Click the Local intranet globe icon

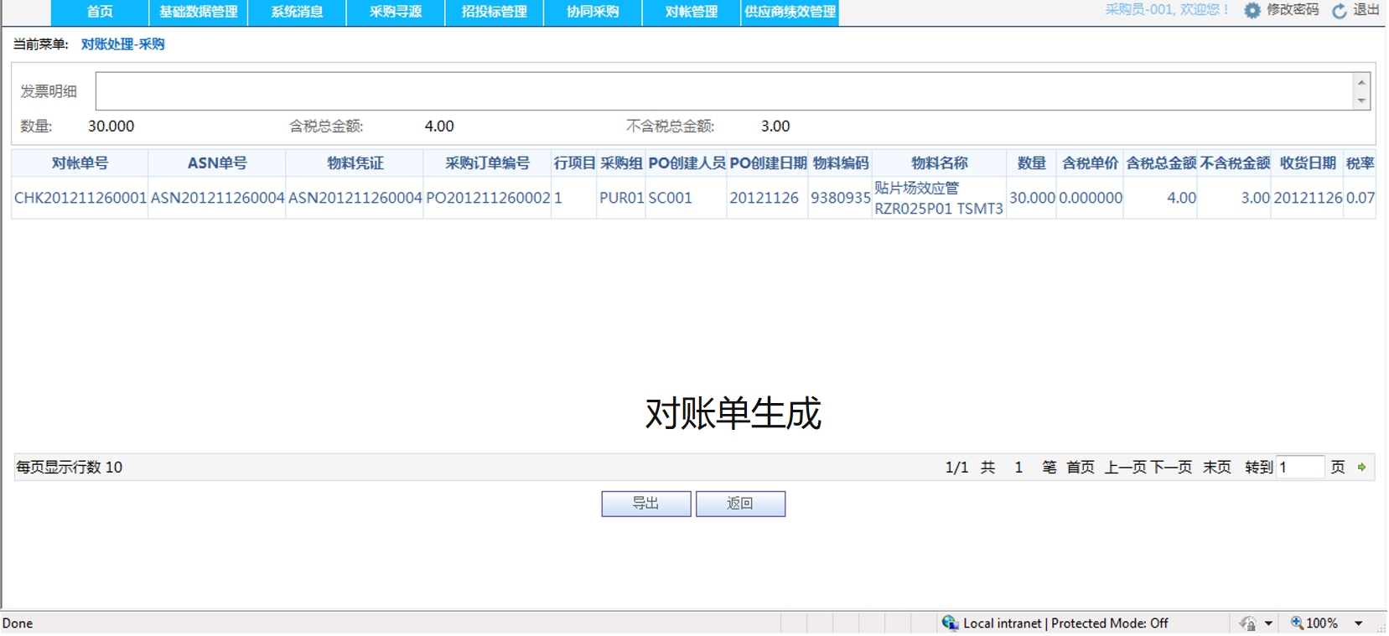950,623
